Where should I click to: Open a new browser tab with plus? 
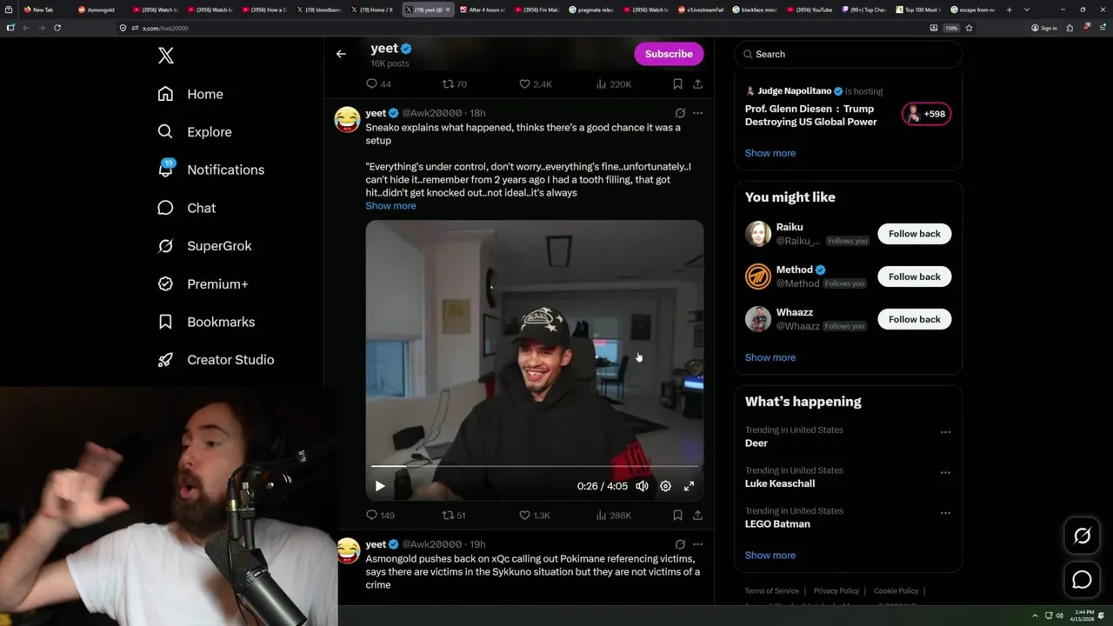[x=1009, y=10]
